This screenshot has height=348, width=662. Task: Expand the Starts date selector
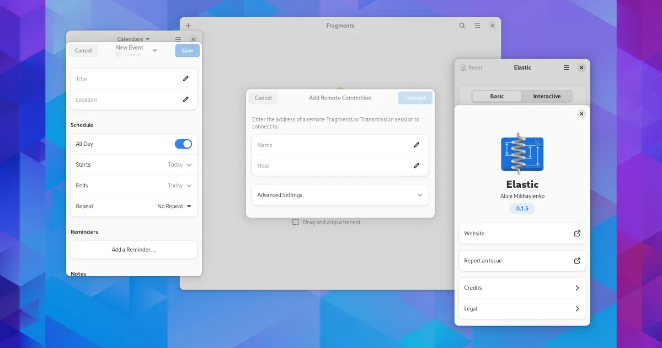(179, 165)
